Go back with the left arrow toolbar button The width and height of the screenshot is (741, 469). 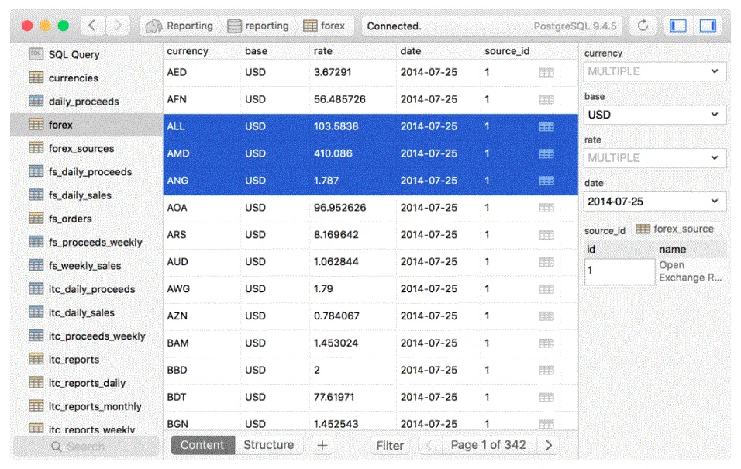point(93,26)
